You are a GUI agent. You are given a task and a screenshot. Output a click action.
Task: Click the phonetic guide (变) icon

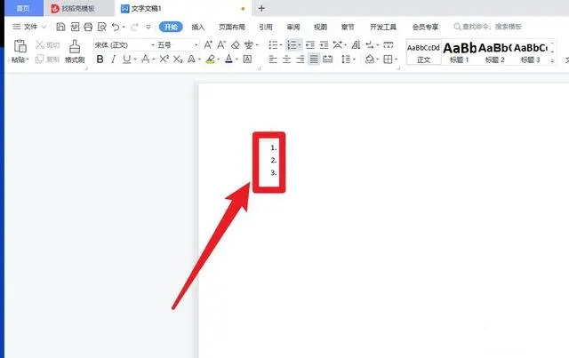point(249,44)
